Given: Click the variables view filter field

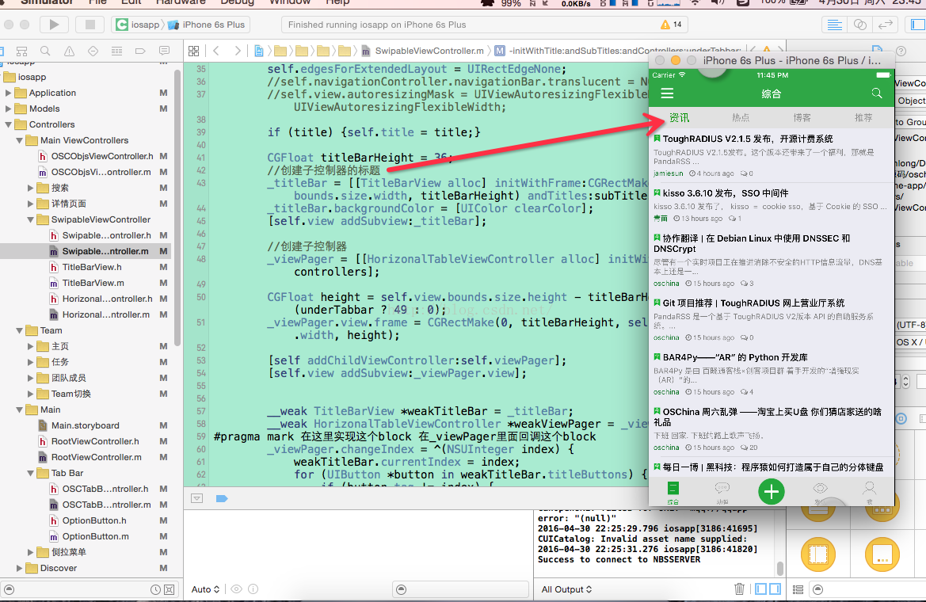Looking at the screenshot, I should (461, 589).
